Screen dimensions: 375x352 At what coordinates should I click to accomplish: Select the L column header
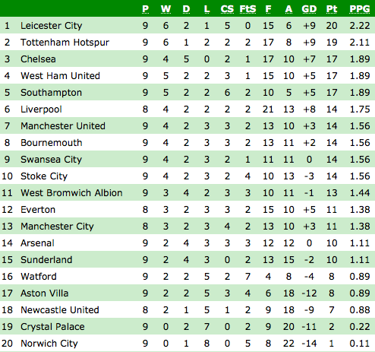(x=206, y=9)
